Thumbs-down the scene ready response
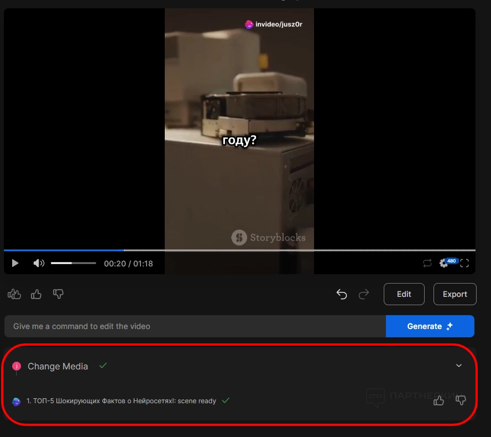This screenshot has height=437, width=491. click(x=461, y=400)
